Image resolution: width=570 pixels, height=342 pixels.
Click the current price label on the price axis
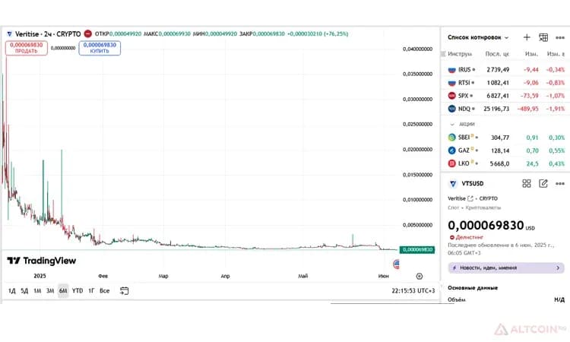pos(417,250)
